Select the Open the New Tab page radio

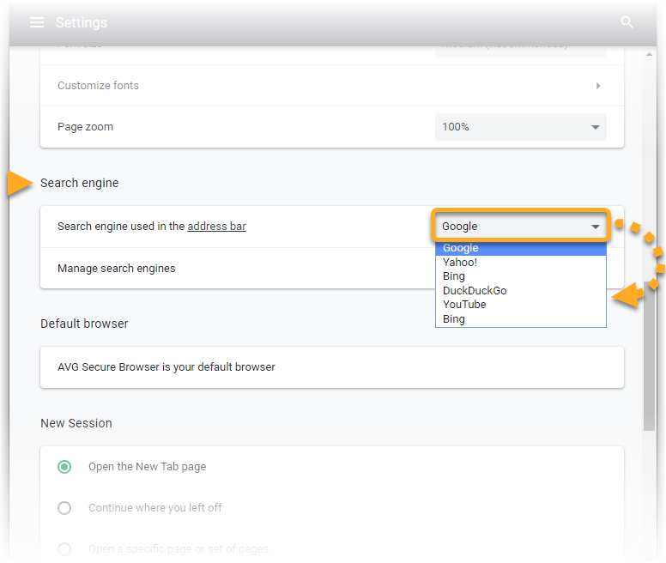(x=64, y=467)
